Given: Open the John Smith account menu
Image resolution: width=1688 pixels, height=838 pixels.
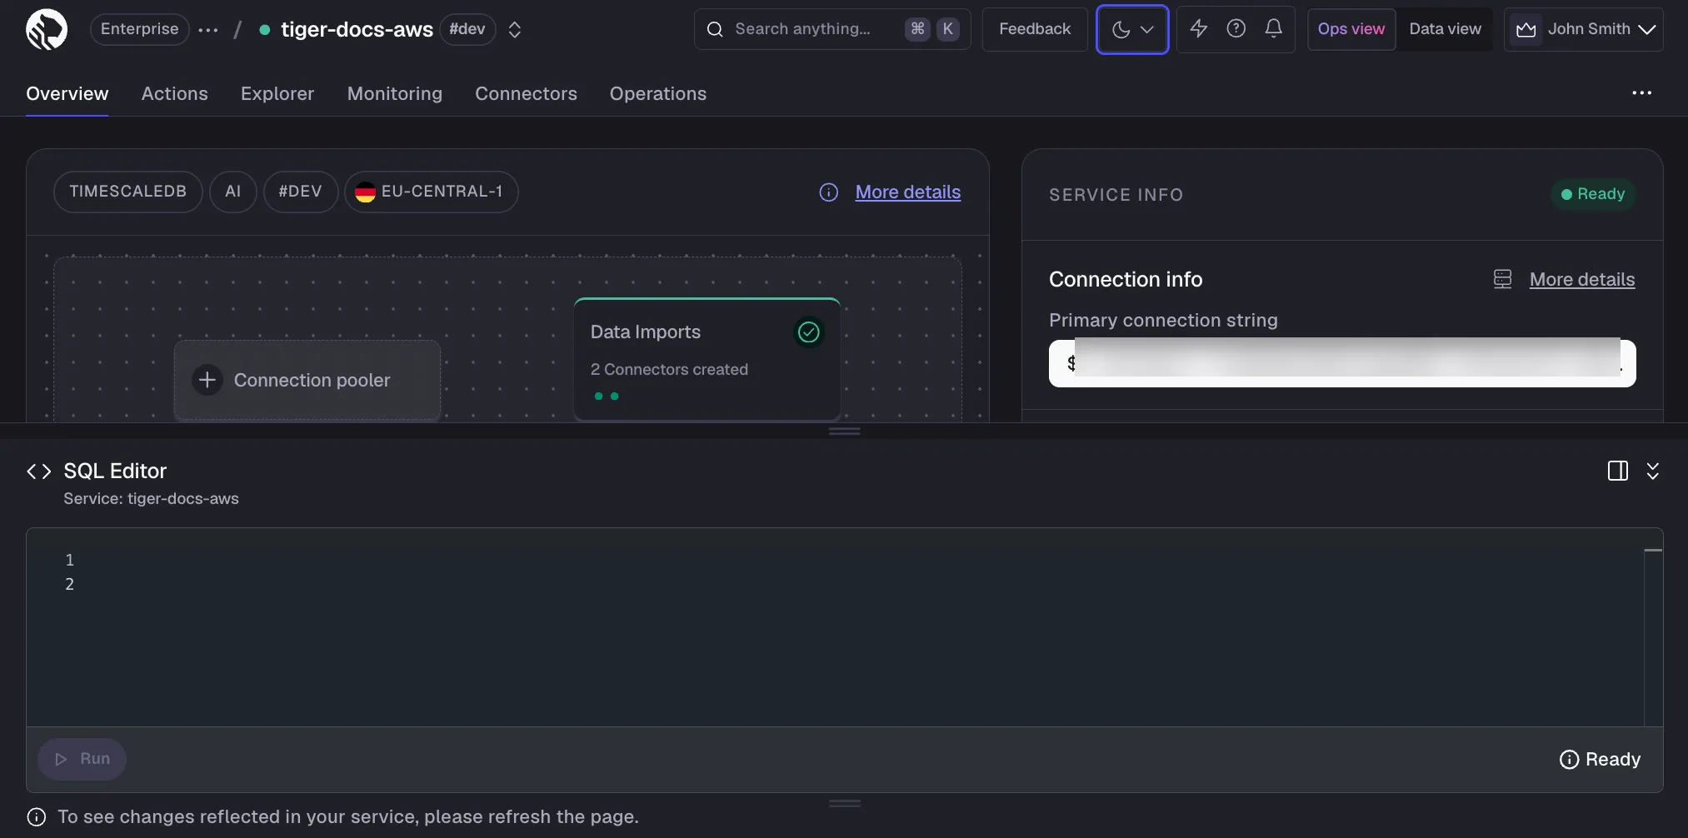Looking at the screenshot, I should pos(1583,29).
